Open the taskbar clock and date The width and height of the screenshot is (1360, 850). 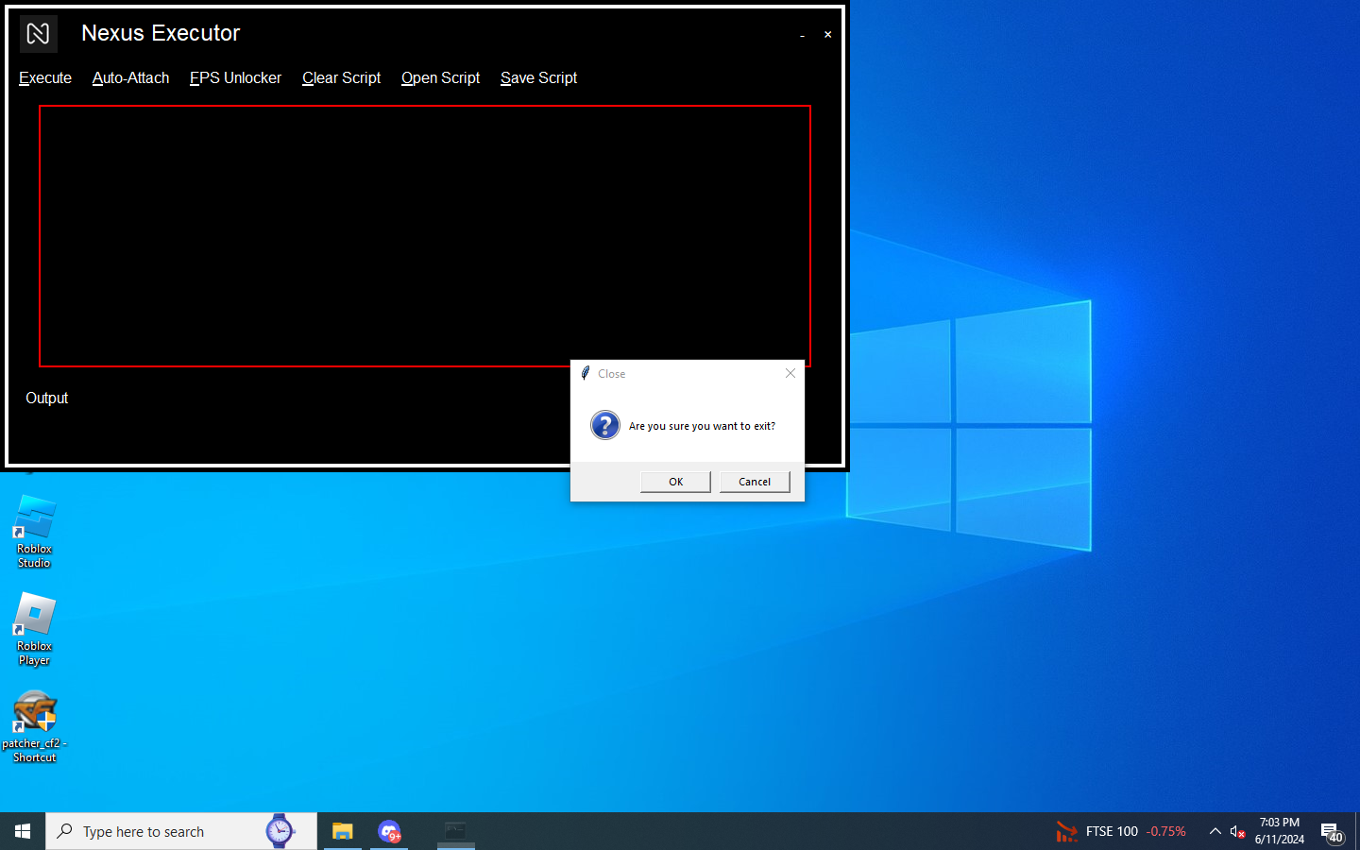pos(1280,831)
